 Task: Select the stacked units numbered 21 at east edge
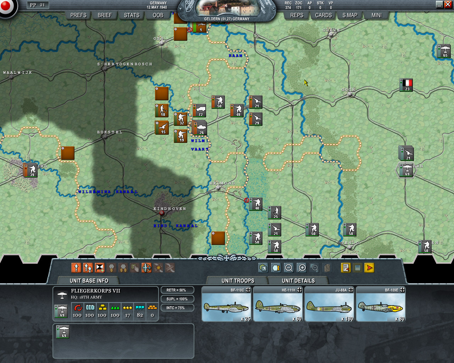tap(406, 153)
